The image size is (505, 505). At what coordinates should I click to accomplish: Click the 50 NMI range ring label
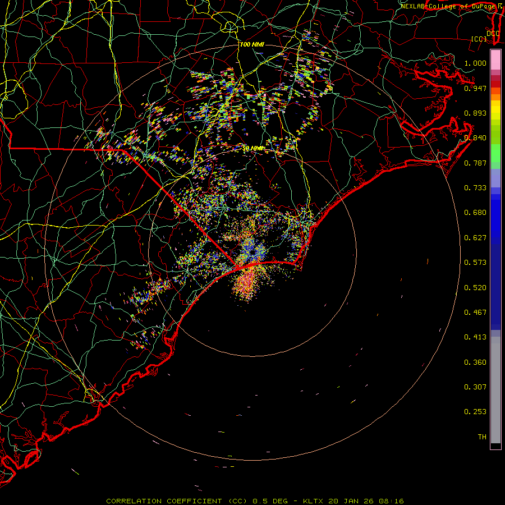(252, 149)
